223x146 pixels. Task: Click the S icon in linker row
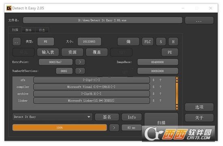point(153,101)
